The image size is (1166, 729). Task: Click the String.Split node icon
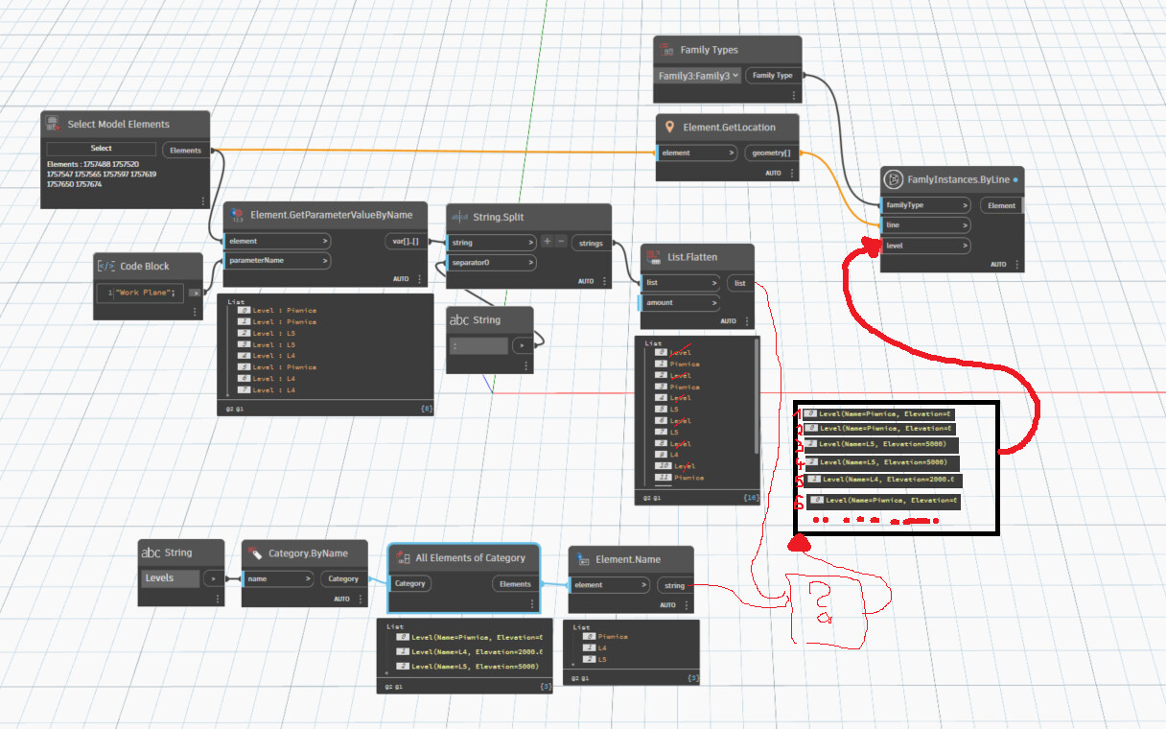(x=458, y=217)
